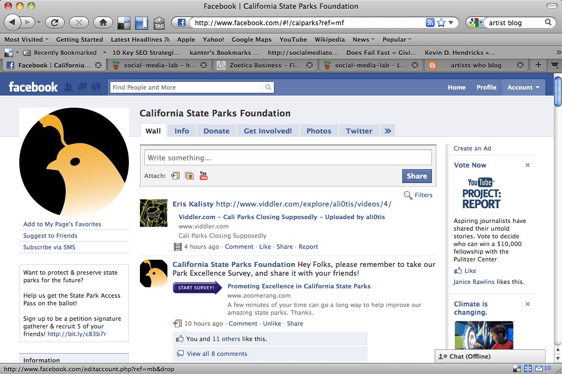Share the status update with the Share button
This screenshot has height=374, width=562.
coord(417,176)
